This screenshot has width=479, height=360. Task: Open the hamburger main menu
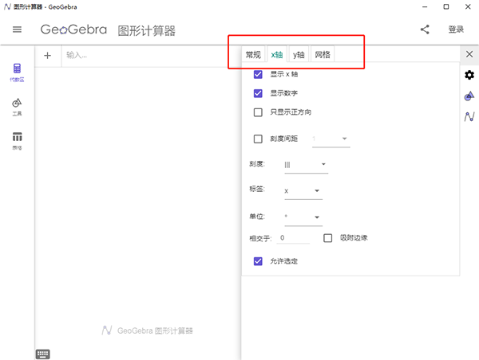point(17,30)
